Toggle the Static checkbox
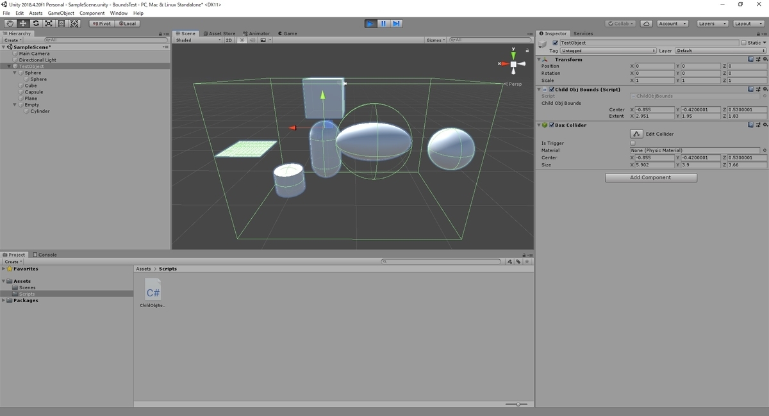Screen dimensions: 769x416 coord(744,43)
